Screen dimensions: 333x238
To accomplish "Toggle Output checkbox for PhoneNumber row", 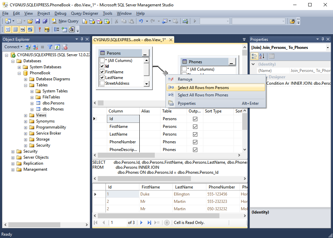I will 195,142.
